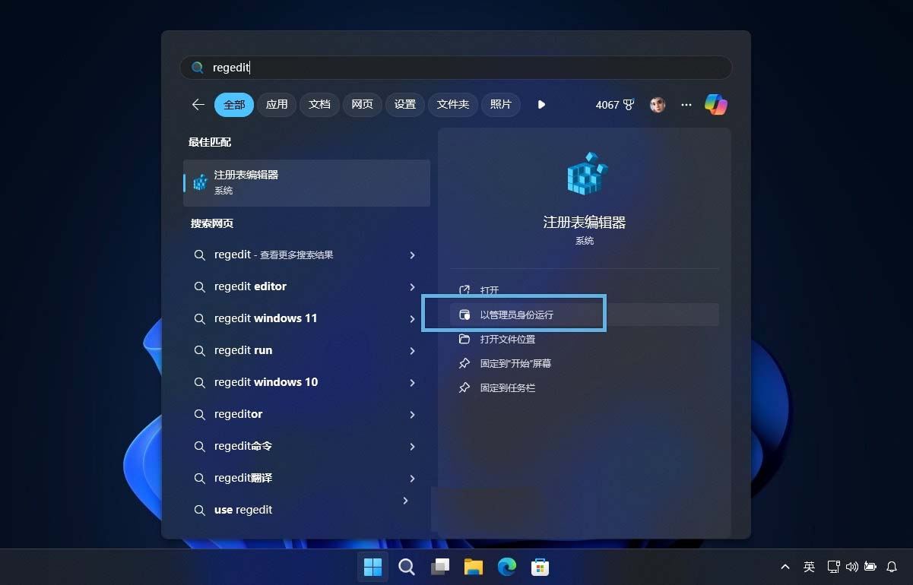Viewport: 913px width, 585px height.
Task: Click the magnifier icon in search box
Action: pyautogui.click(x=198, y=68)
